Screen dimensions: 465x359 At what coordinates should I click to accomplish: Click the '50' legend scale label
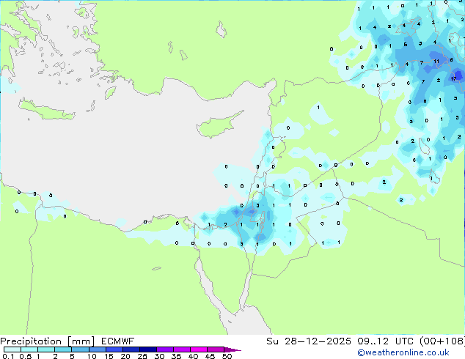(227, 356)
